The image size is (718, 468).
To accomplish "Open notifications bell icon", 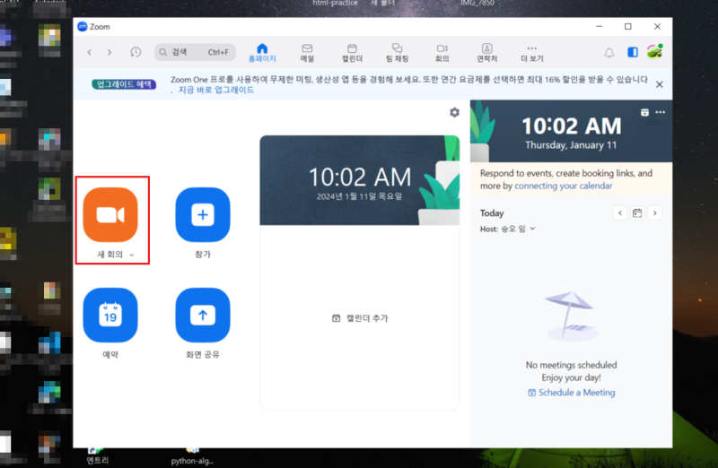I will [609, 53].
